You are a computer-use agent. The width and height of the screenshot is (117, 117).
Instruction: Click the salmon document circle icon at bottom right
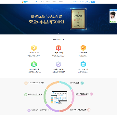click(89, 110)
